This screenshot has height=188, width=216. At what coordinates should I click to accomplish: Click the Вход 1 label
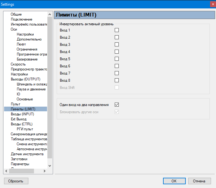pos(65,30)
